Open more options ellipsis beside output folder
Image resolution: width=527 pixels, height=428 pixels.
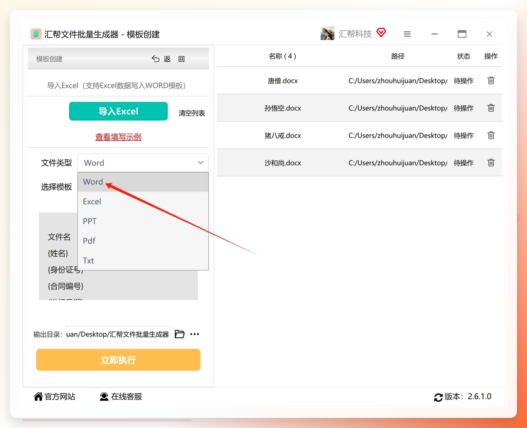195,334
